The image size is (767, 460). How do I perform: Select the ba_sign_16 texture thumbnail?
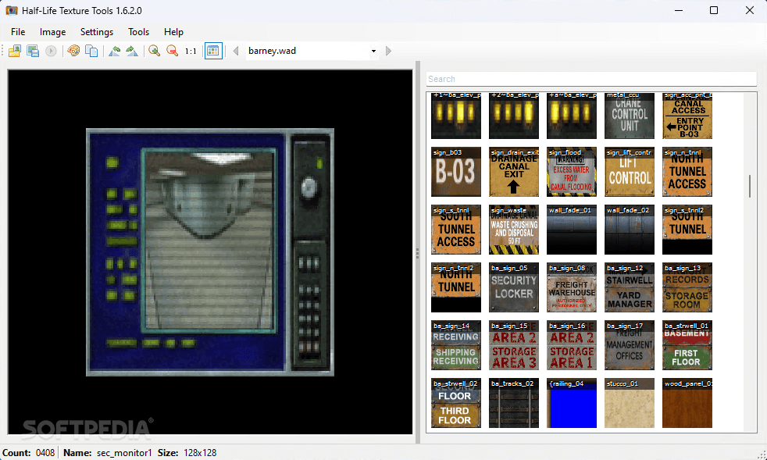tap(571, 345)
